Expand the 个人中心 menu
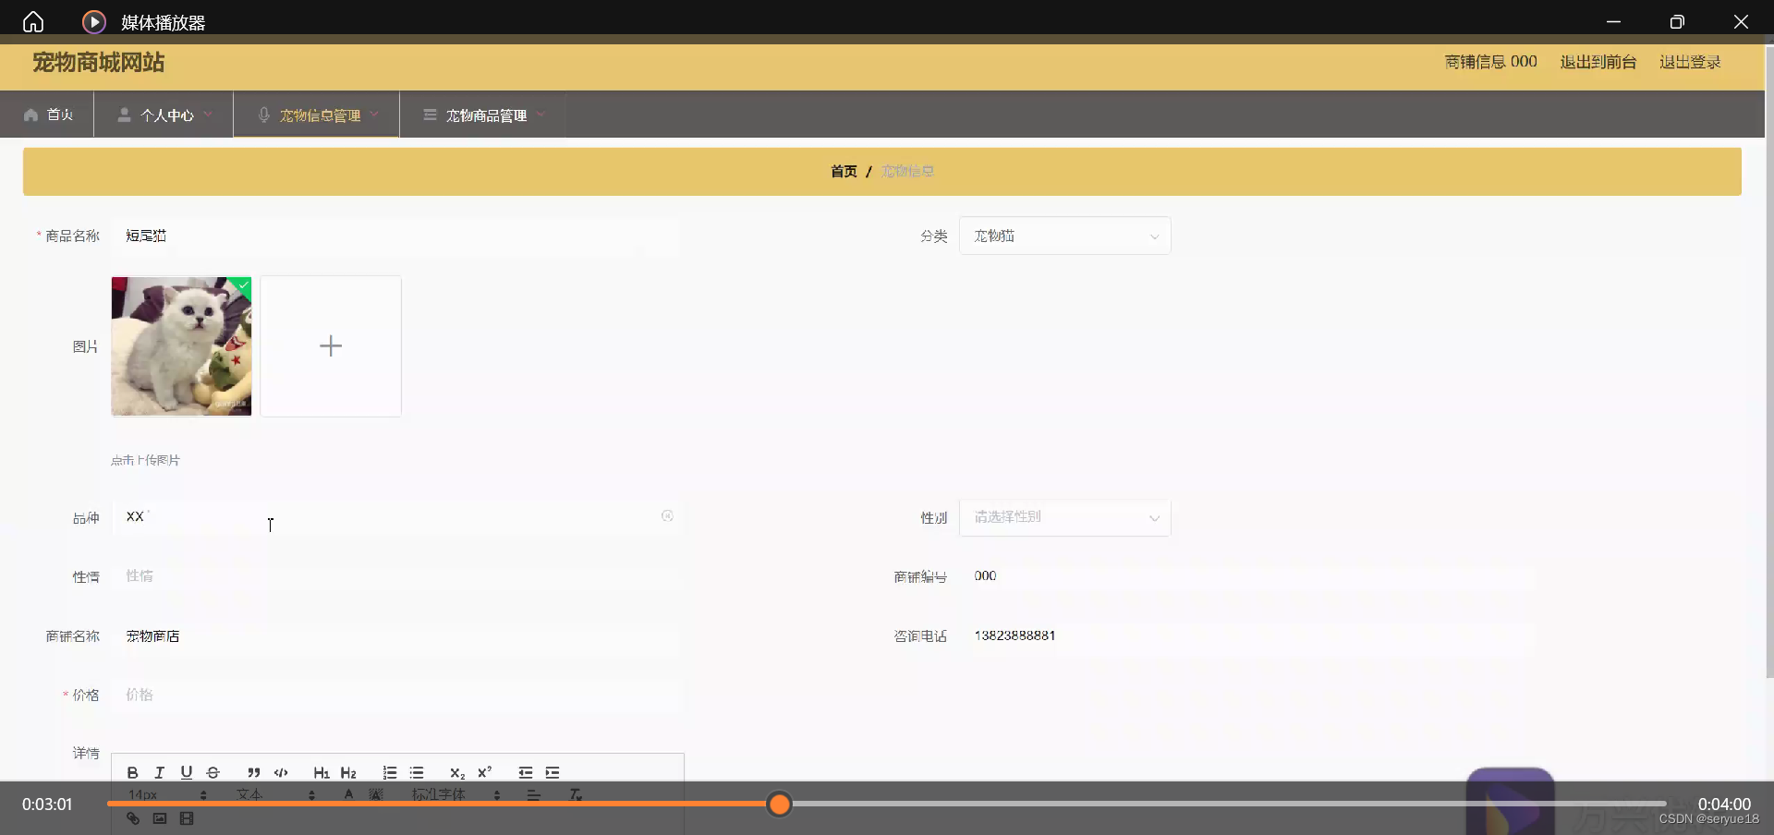Viewport: 1774px width, 835px height. coord(164,115)
